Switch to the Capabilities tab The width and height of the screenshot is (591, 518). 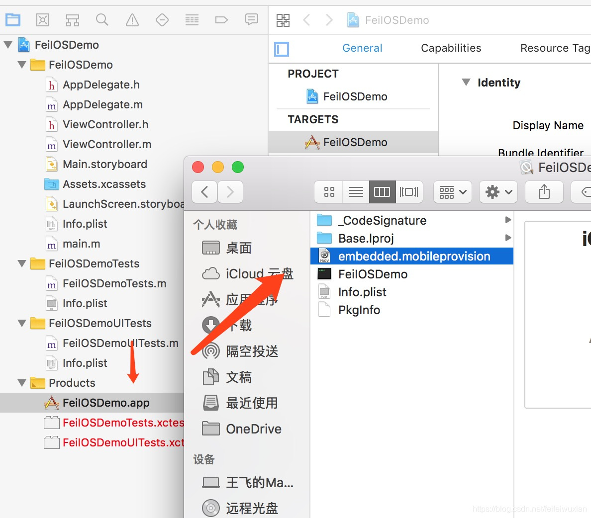point(451,48)
